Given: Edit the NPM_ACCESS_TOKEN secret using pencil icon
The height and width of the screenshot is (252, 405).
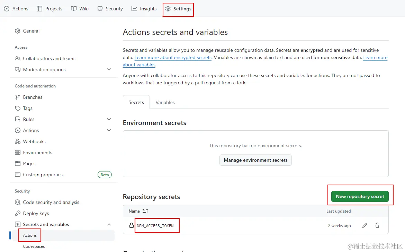Looking at the screenshot, I should (x=364, y=225).
